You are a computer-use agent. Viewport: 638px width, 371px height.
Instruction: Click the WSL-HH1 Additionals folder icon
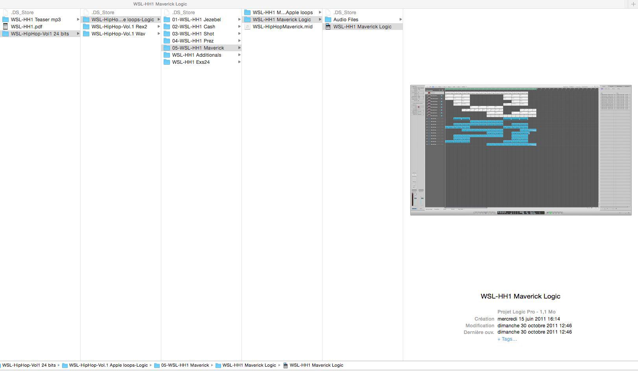167,55
